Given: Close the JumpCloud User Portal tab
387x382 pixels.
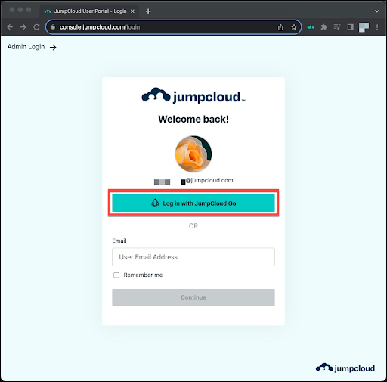Looking at the screenshot, I should (x=132, y=11).
